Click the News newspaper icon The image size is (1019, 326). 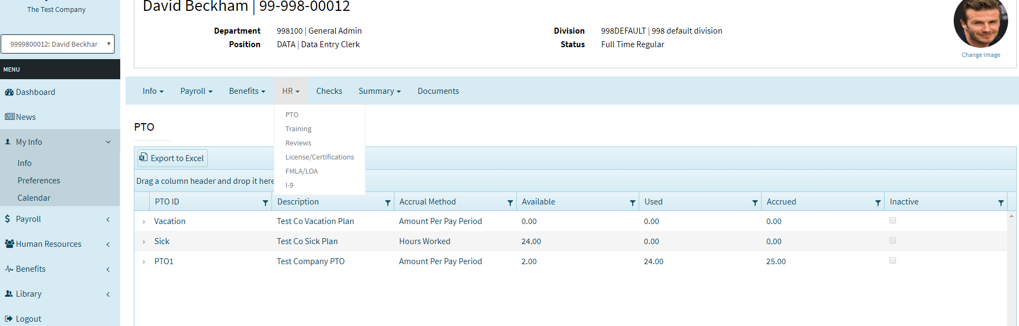(x=10, y=117)
